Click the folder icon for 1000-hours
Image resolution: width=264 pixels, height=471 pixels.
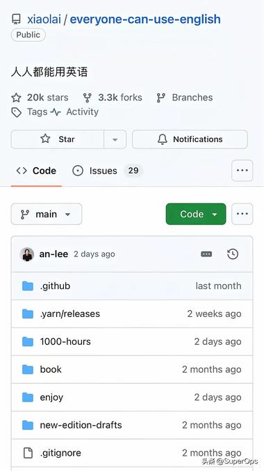coord(28,341)
